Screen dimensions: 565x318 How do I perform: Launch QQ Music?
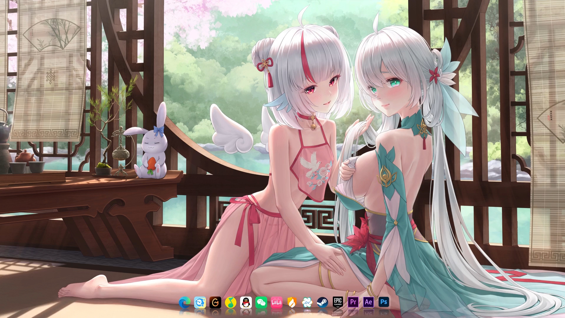[231, 302]
